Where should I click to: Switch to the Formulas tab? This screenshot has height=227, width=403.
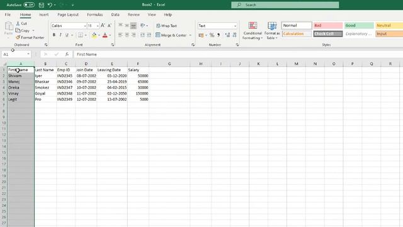coord(95,15)
